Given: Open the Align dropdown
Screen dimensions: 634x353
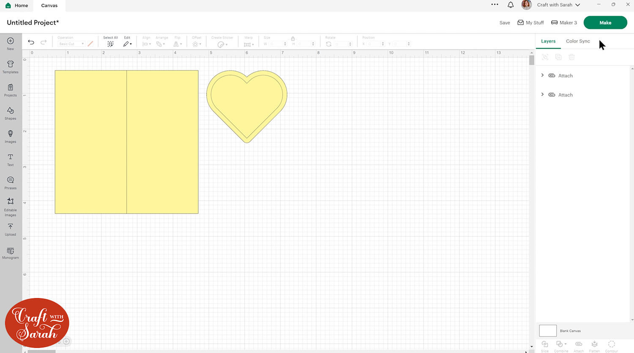Looking at the screenshot, I should pos(146,44).
